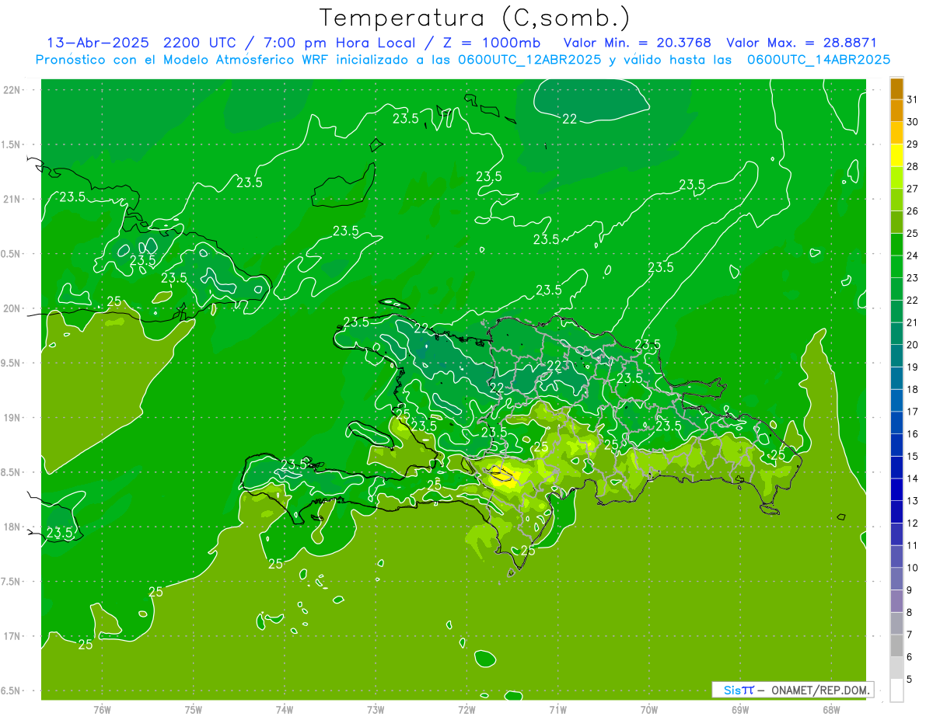Image resolution: width=933 pixels, height=720 pixels.
Task: Click the "69W" longitude axis label
Action: pos(740,710)
